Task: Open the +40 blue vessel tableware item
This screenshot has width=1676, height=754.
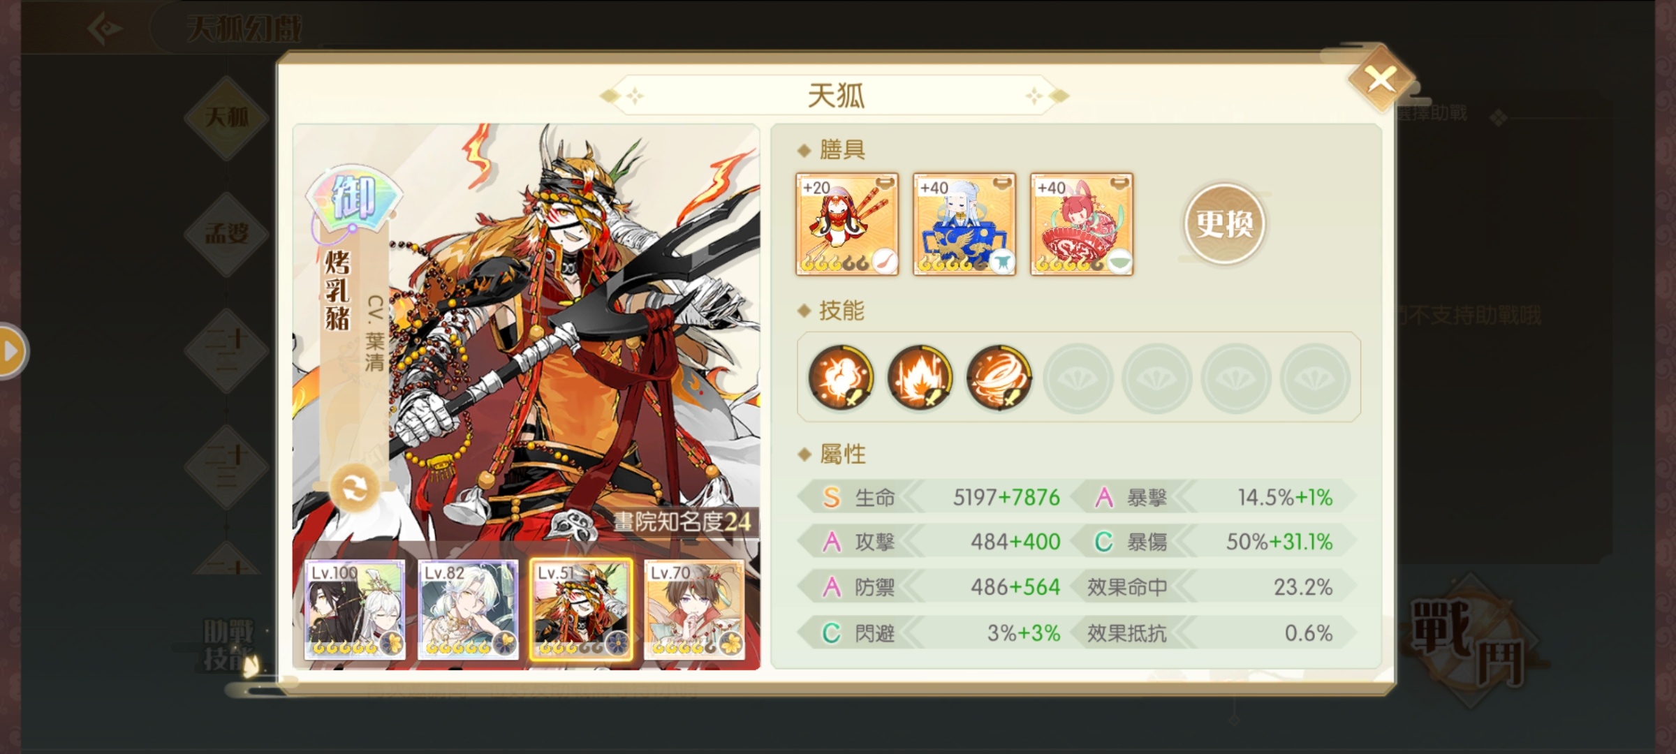Action: [x=964, y=224]
